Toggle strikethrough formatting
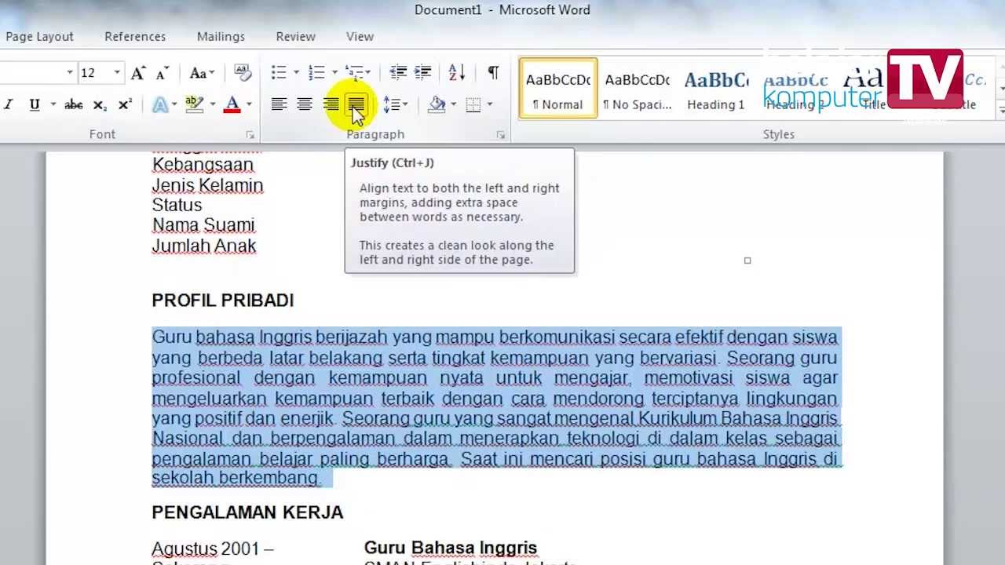Image resolution: width=1005 pixels, height=565 pixels. tap(73, 104)
